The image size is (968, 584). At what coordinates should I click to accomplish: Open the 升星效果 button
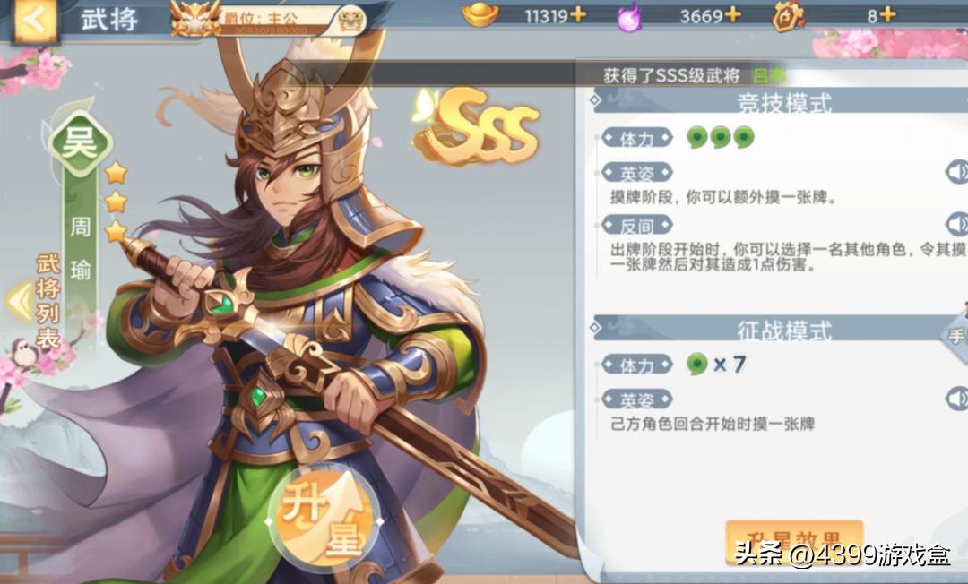click(794, 542)
